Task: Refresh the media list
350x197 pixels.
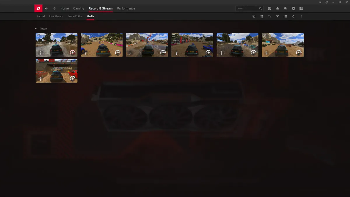Action: click(293, 16)
